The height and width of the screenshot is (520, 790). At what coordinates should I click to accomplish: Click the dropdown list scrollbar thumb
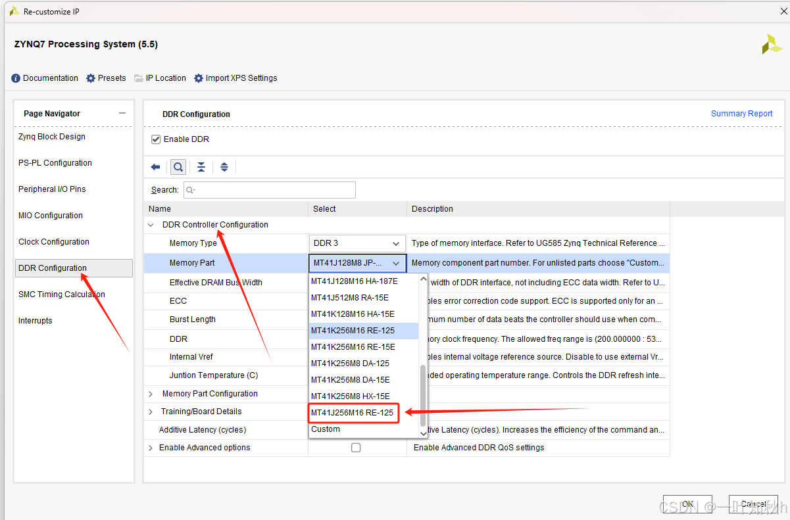point(423,396)
